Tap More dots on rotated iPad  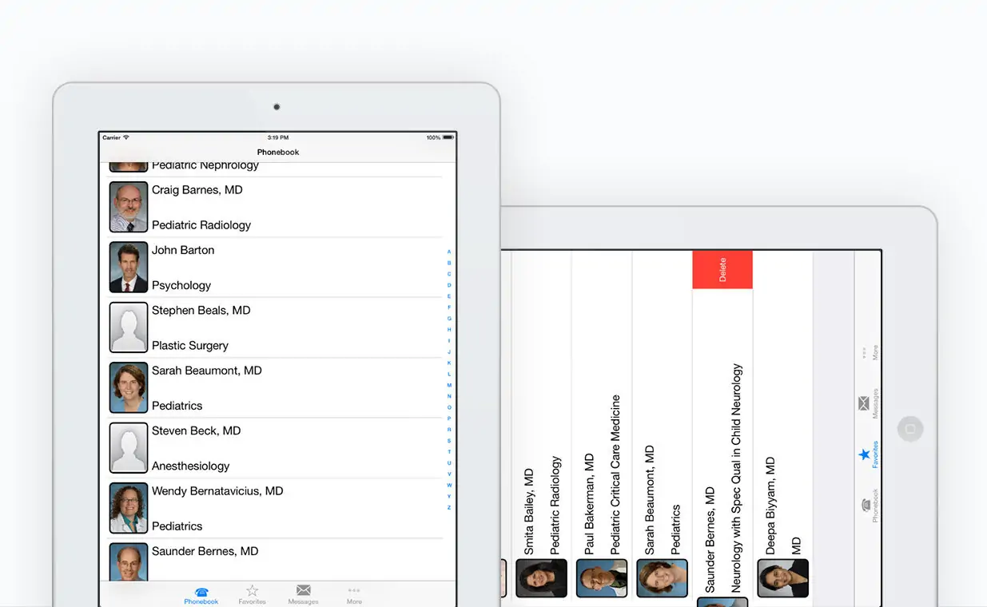pos(865,352)
